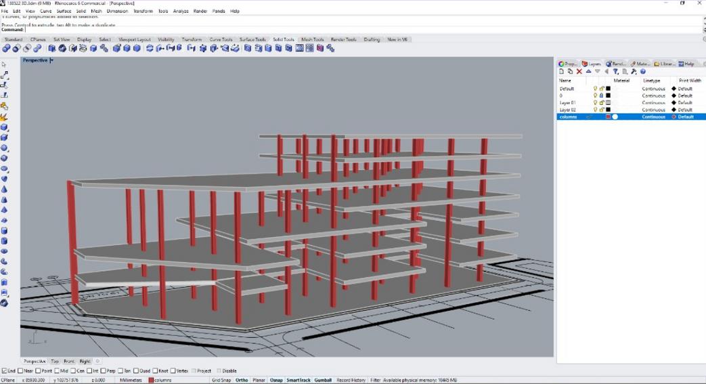Toggle lock icon of Layer 01
706x384 pixels.
pos(601,103)
